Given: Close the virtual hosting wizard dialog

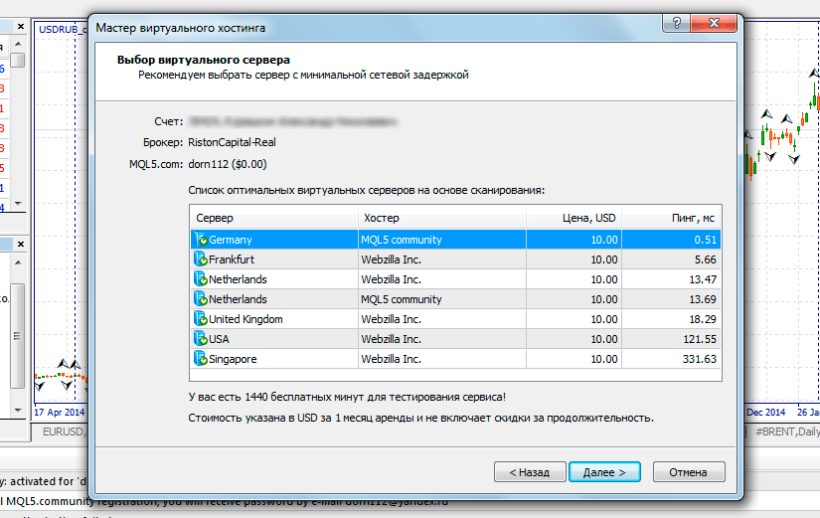Looking at the screenshot, I should (x=714, y=23).
